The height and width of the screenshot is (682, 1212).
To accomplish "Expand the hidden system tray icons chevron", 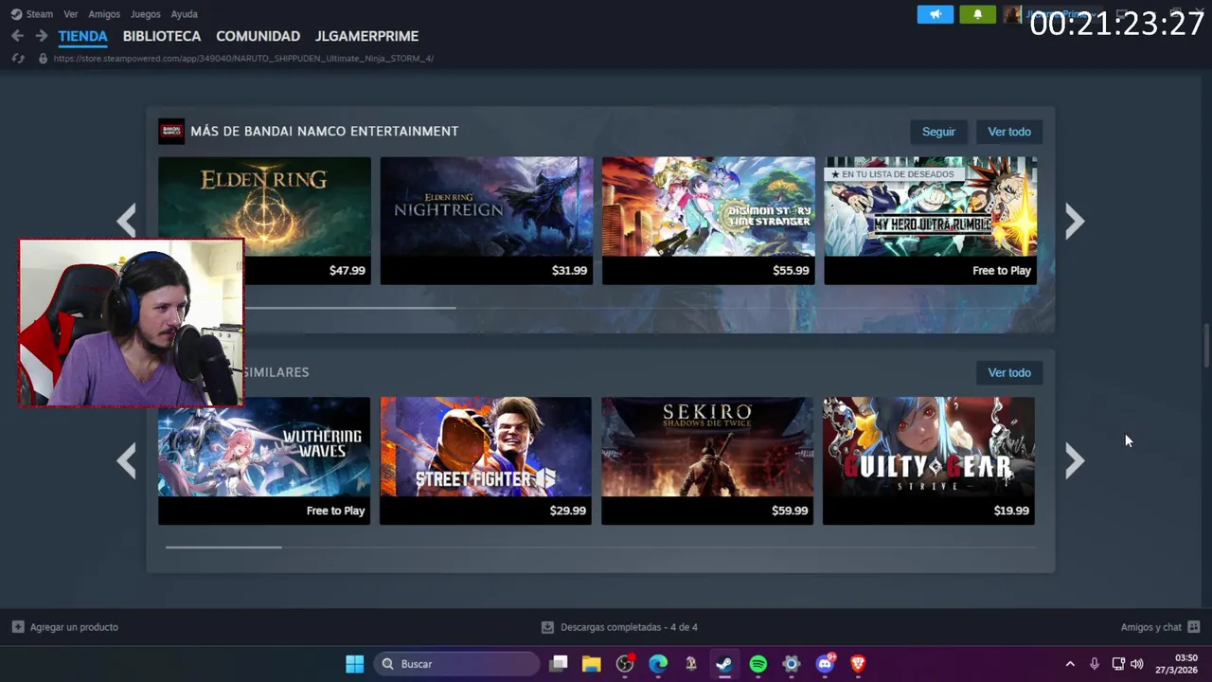I will pos(1070,664).
